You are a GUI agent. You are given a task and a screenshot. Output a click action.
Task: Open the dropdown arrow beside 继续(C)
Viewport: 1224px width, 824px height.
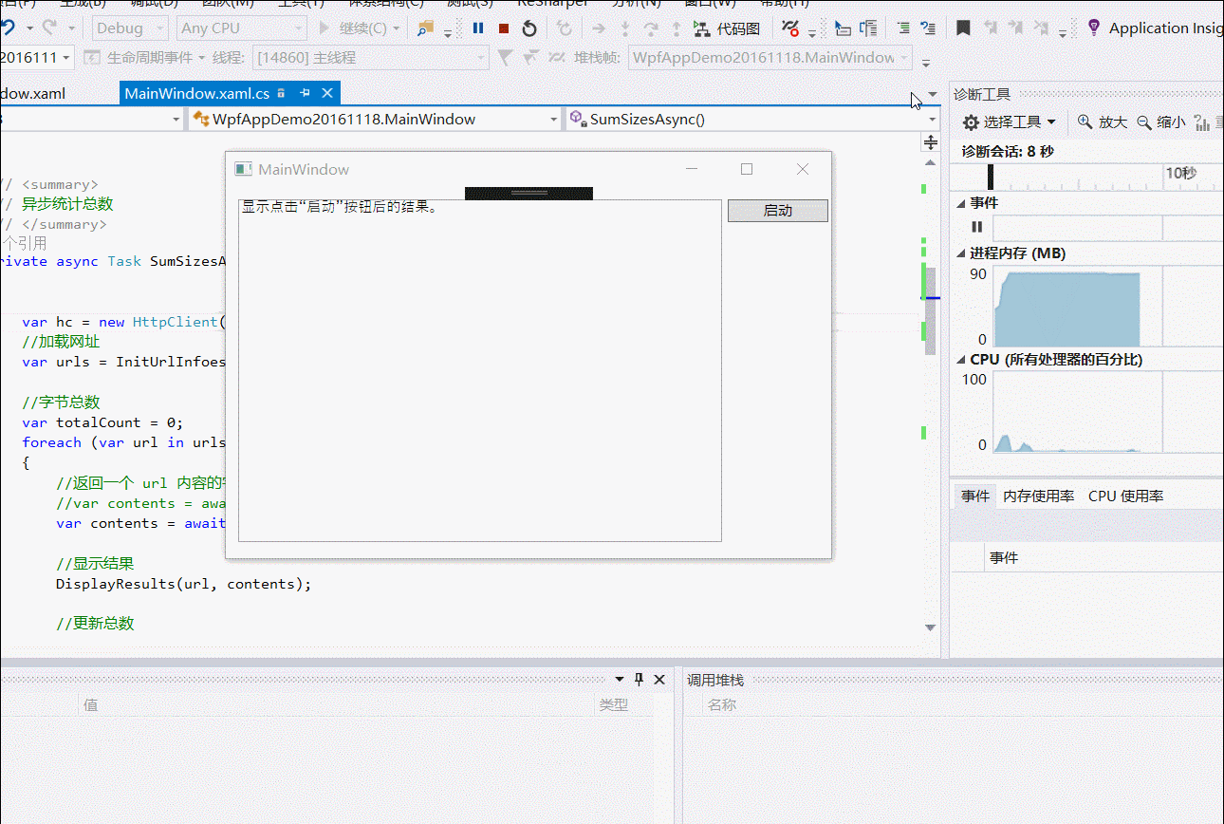pos(397,28)
